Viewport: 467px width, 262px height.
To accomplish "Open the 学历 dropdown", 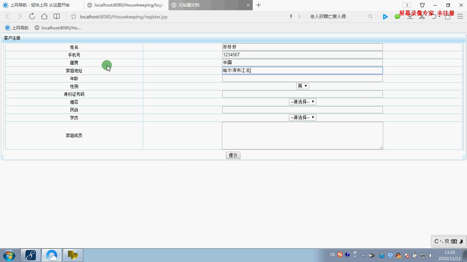I will (302, 117).
